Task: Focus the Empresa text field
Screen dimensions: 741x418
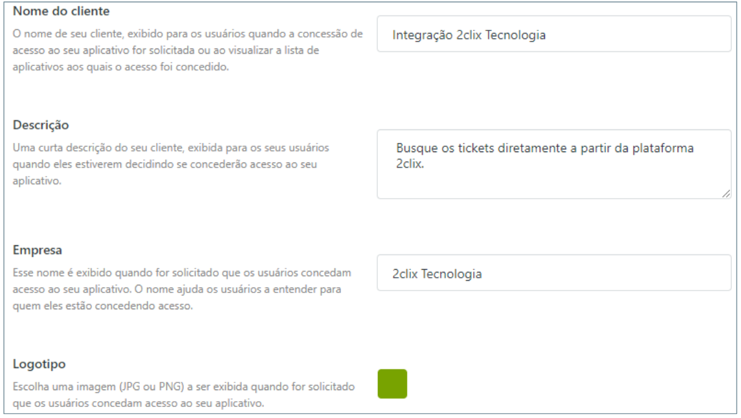Action: tap(553, 273)
